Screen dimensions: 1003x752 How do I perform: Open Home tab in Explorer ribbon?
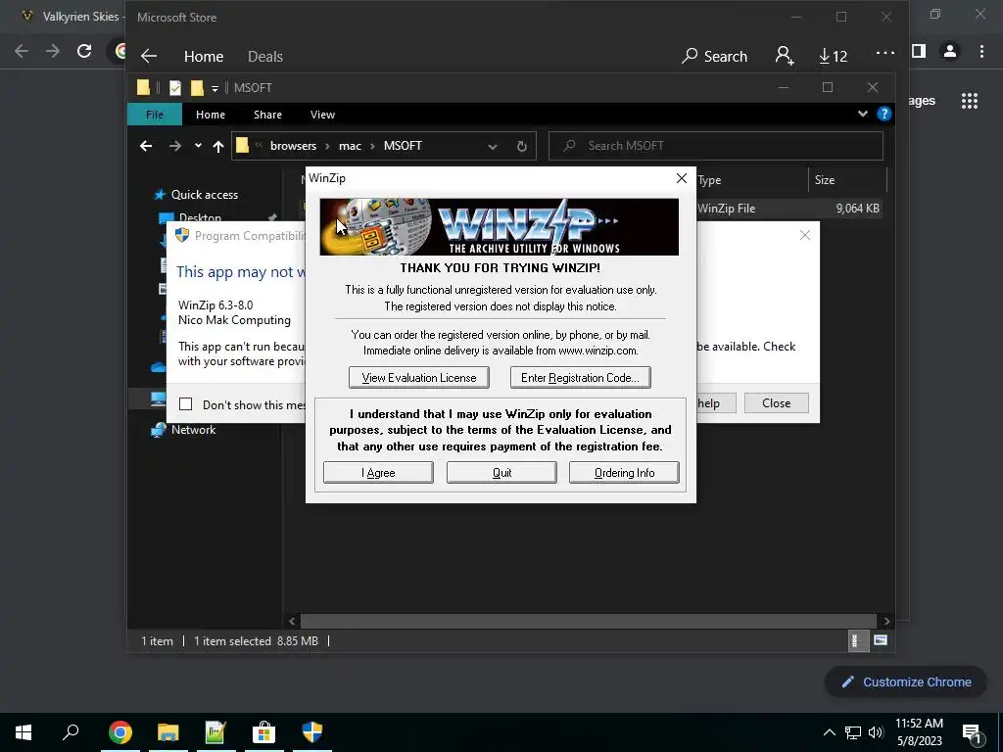pyautogui.click(x=211, y=115)
